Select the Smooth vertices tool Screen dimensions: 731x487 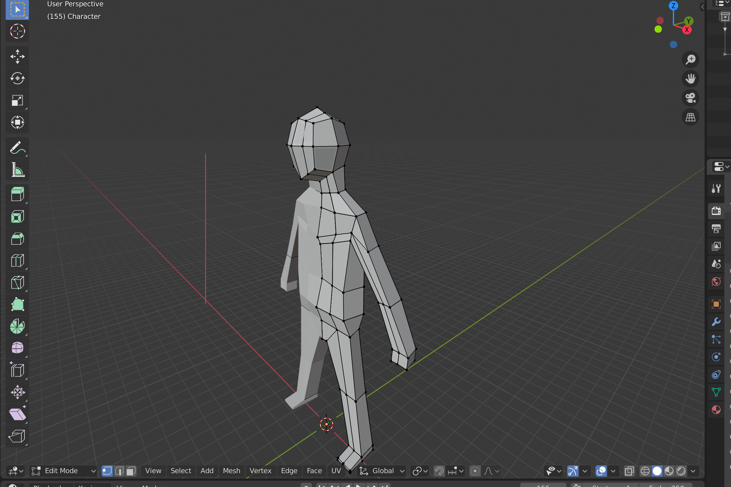17,348
